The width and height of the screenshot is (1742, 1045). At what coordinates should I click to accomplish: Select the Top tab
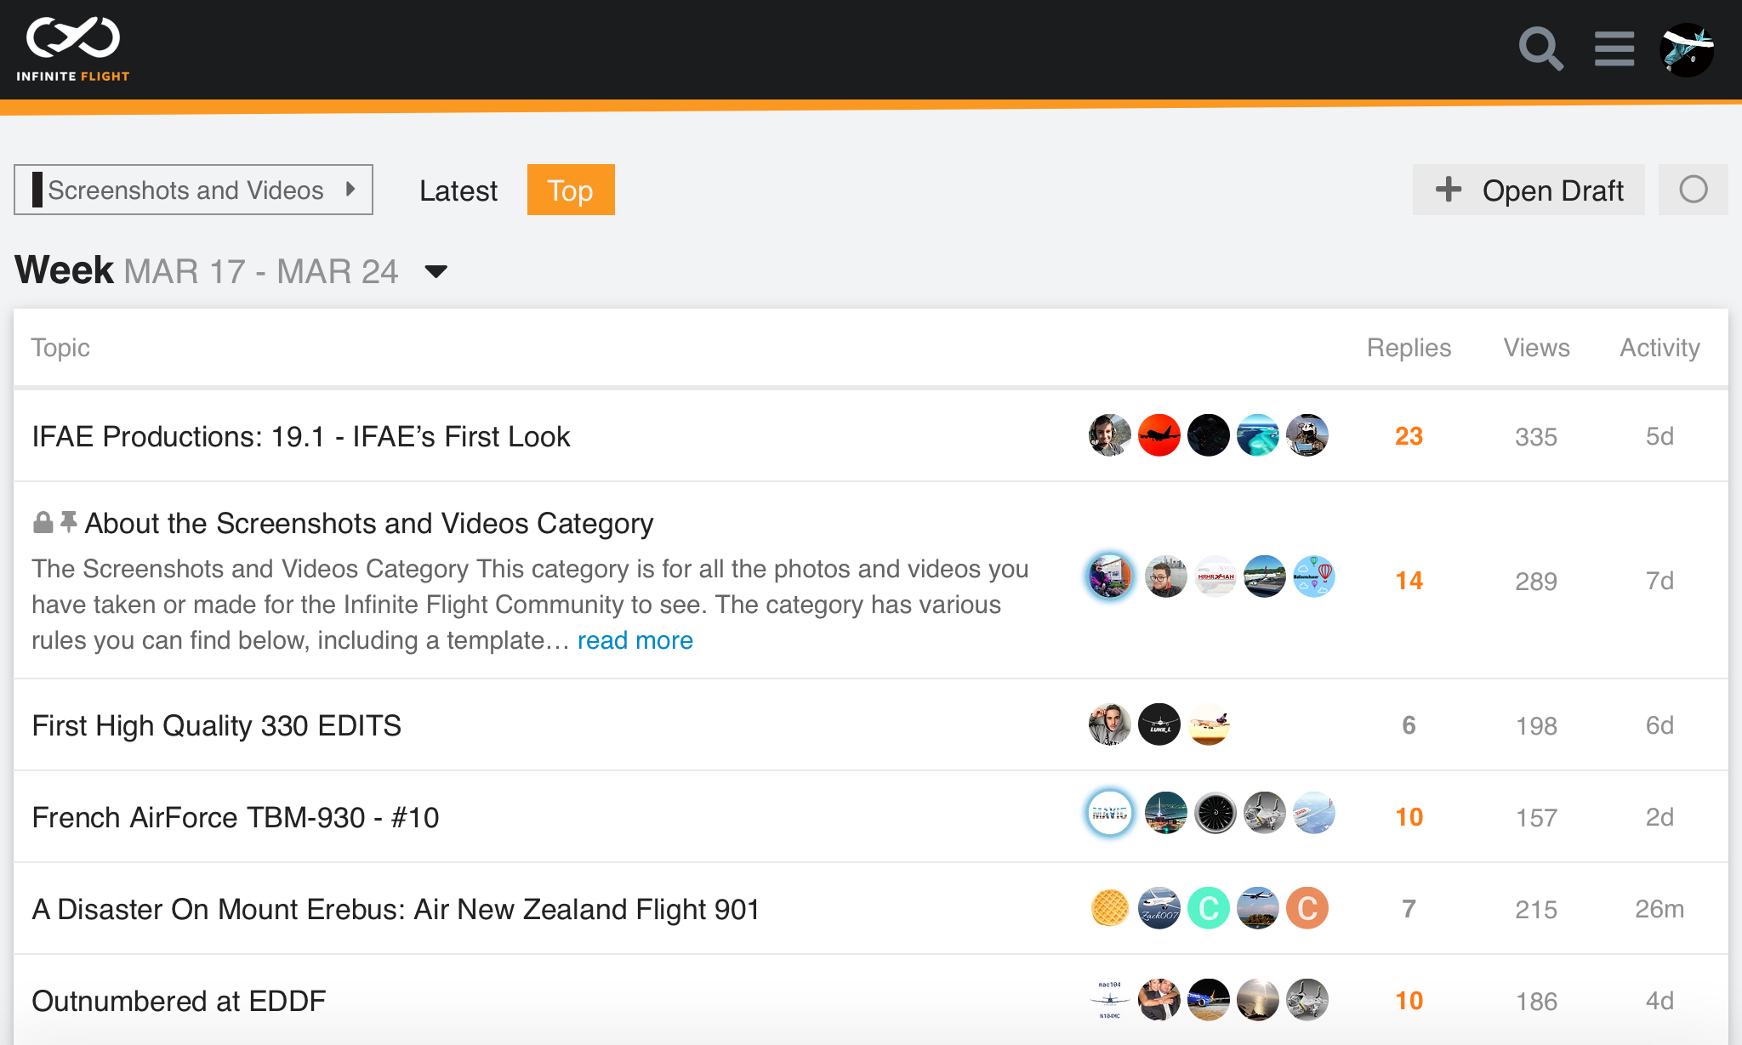[x=570, y=190]
